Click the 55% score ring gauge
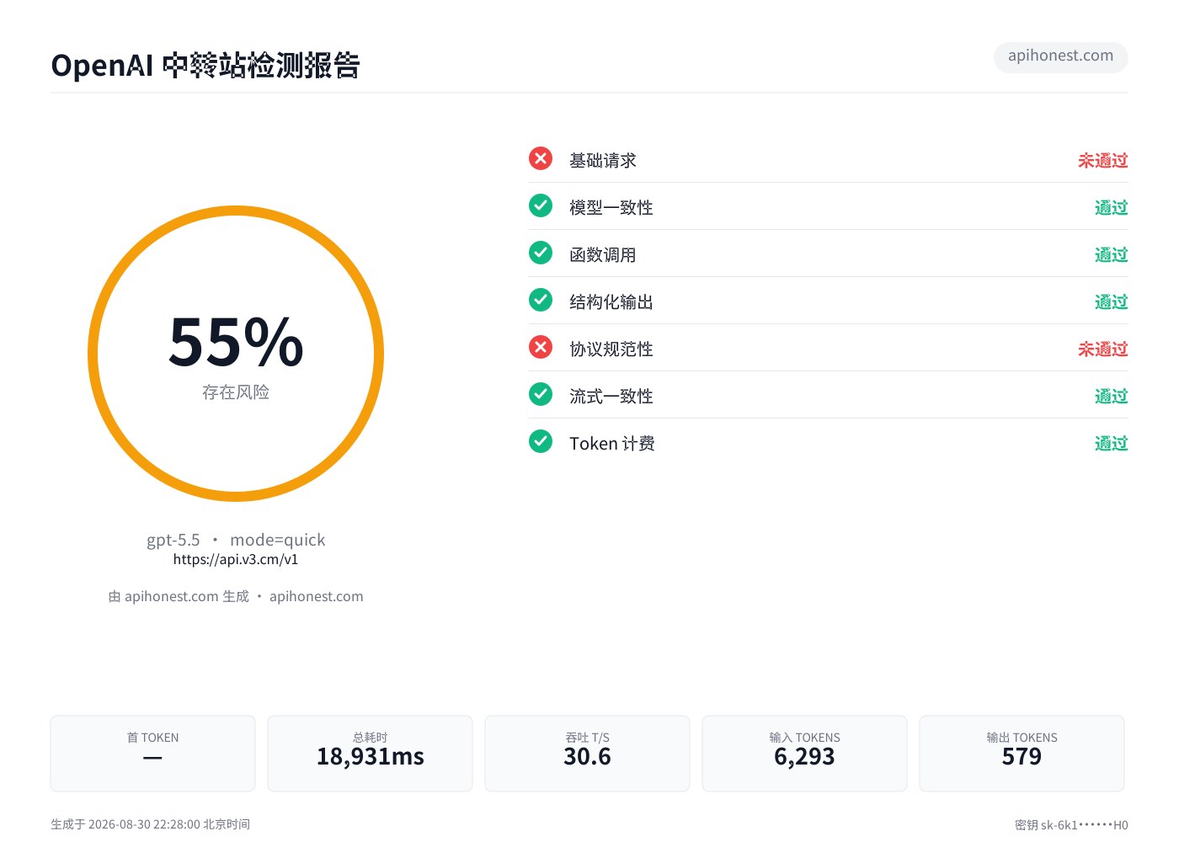 (x=236, y=354)
